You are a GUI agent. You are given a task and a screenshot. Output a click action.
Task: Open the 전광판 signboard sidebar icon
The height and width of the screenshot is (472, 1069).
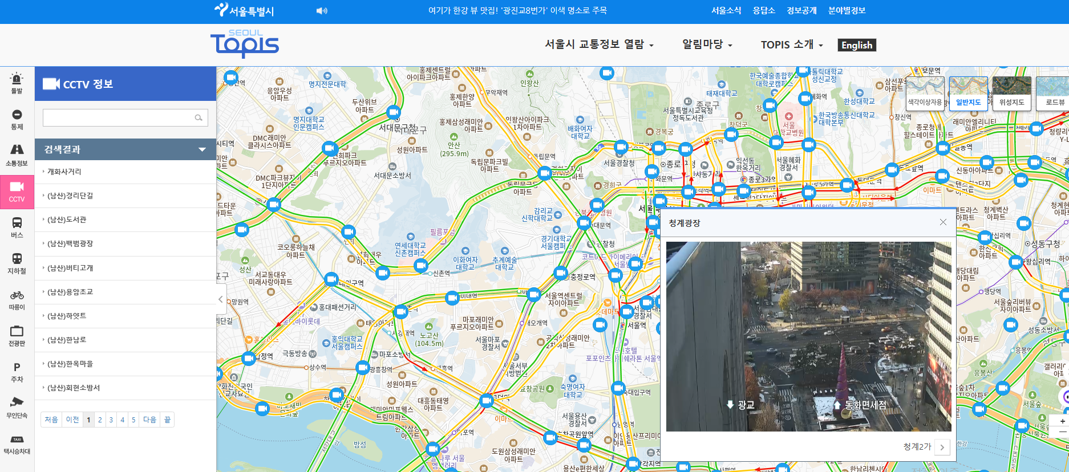[17, 336]
